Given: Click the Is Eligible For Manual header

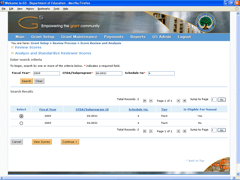Looking at the screenshot, I should (200, 109).
